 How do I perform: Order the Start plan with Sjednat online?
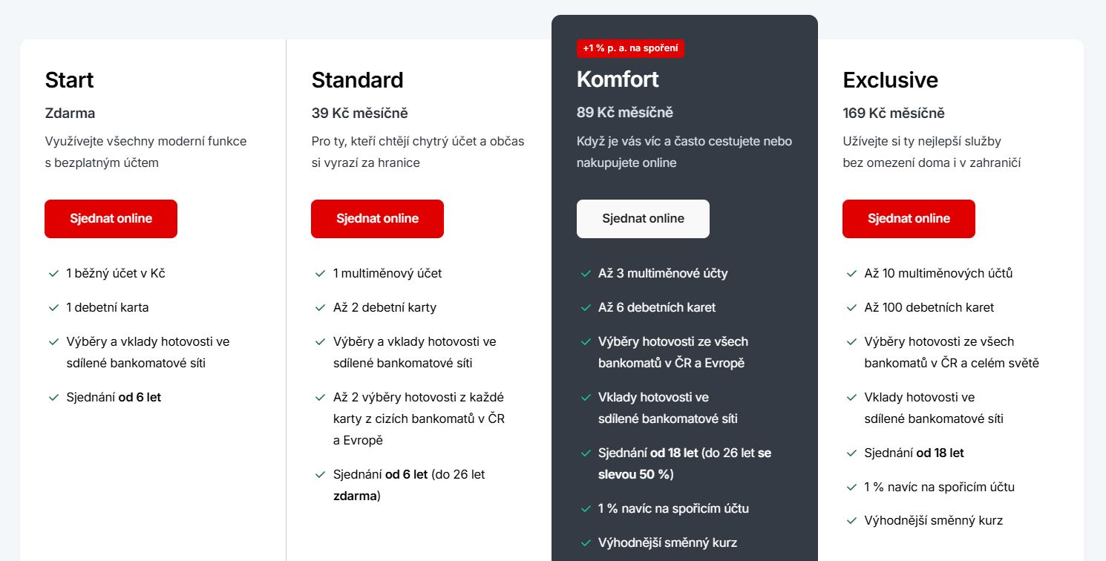(111, 219)
